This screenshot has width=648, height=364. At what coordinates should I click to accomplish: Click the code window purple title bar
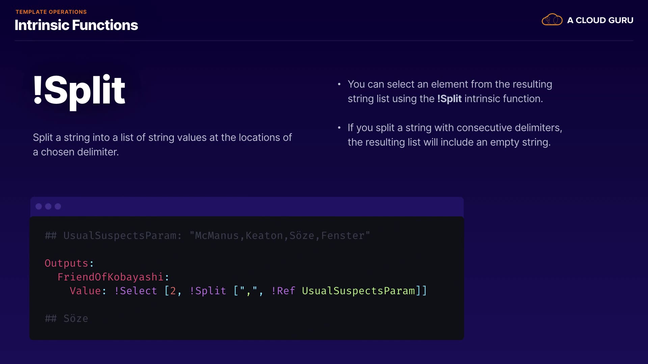[x=256, y=206]
